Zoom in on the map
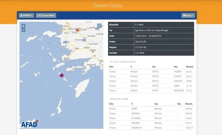The image size is (222, 135). coord(23,26)
